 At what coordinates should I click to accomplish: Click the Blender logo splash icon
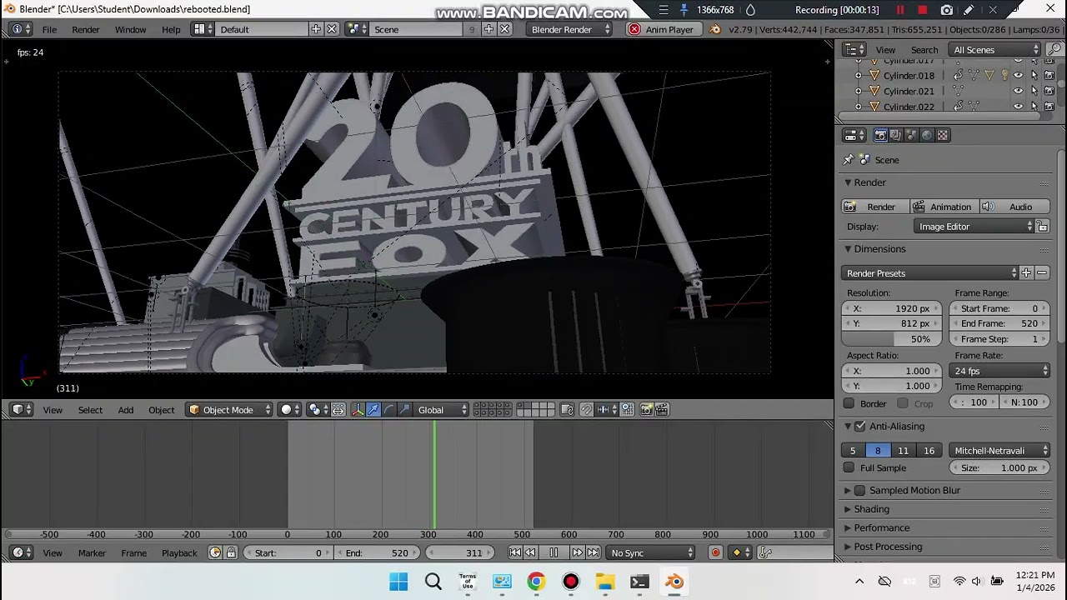(714, 29)
